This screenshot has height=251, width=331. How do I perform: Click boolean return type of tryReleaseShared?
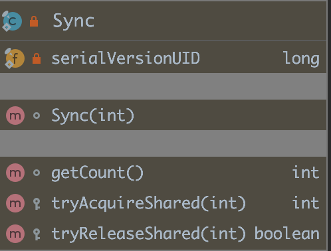pyautogui.click(x=287, y=233)
